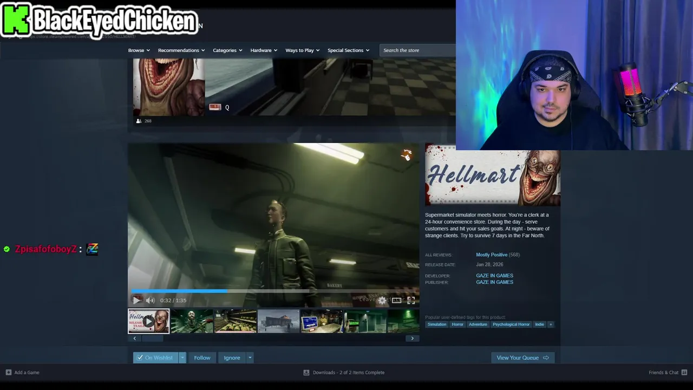The width and height of the screenshot is (693, 390).
Task: Click the left arrow of thumbnail strip
Action: coord(134,339)
